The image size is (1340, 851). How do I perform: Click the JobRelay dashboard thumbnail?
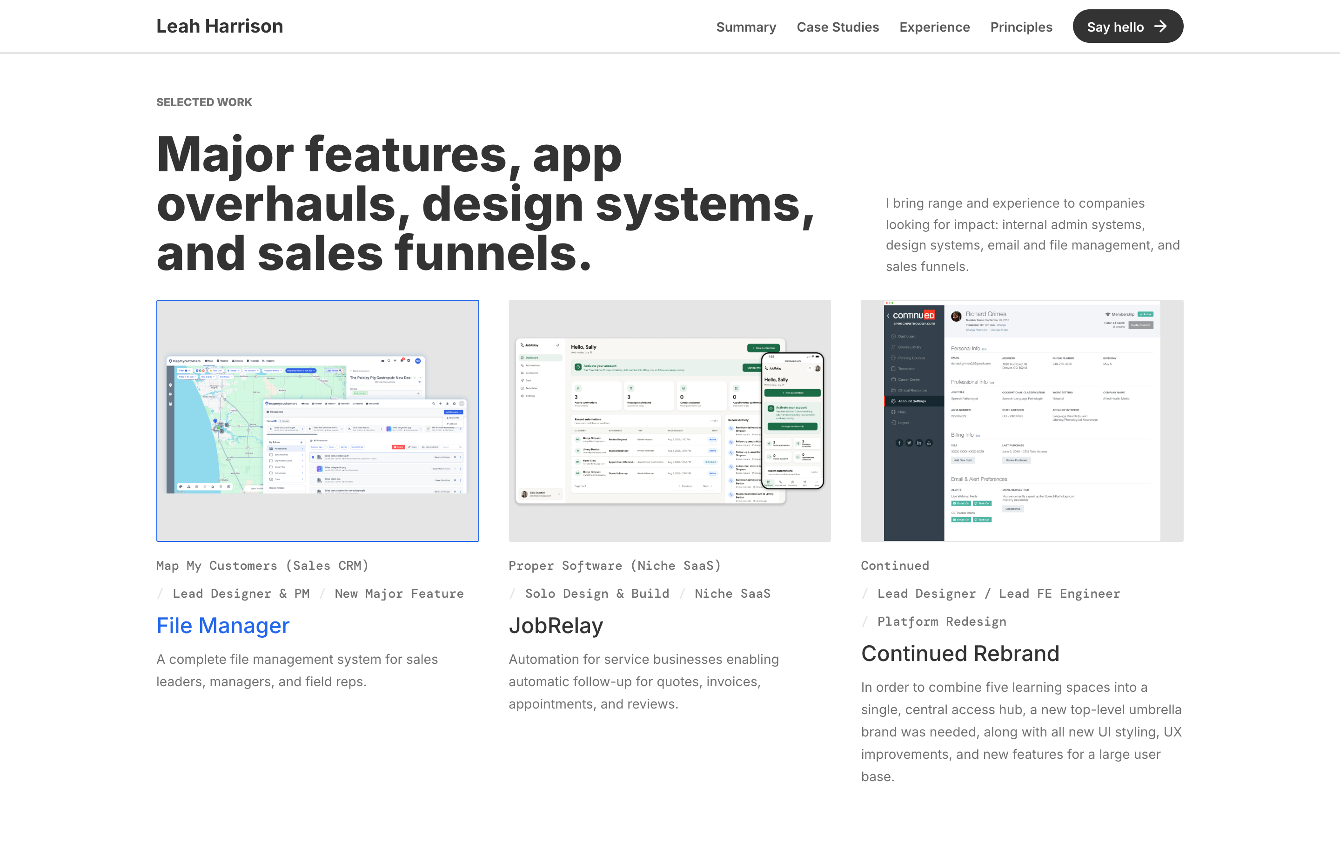[x=670, y=420]
